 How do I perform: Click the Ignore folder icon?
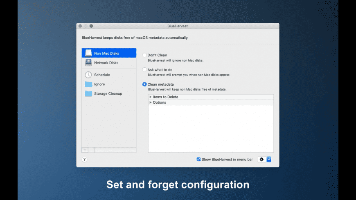click(x=88, y=84)
